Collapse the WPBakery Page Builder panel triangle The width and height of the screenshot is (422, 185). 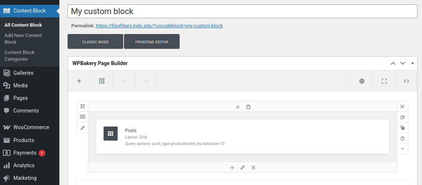click(412, 63)
